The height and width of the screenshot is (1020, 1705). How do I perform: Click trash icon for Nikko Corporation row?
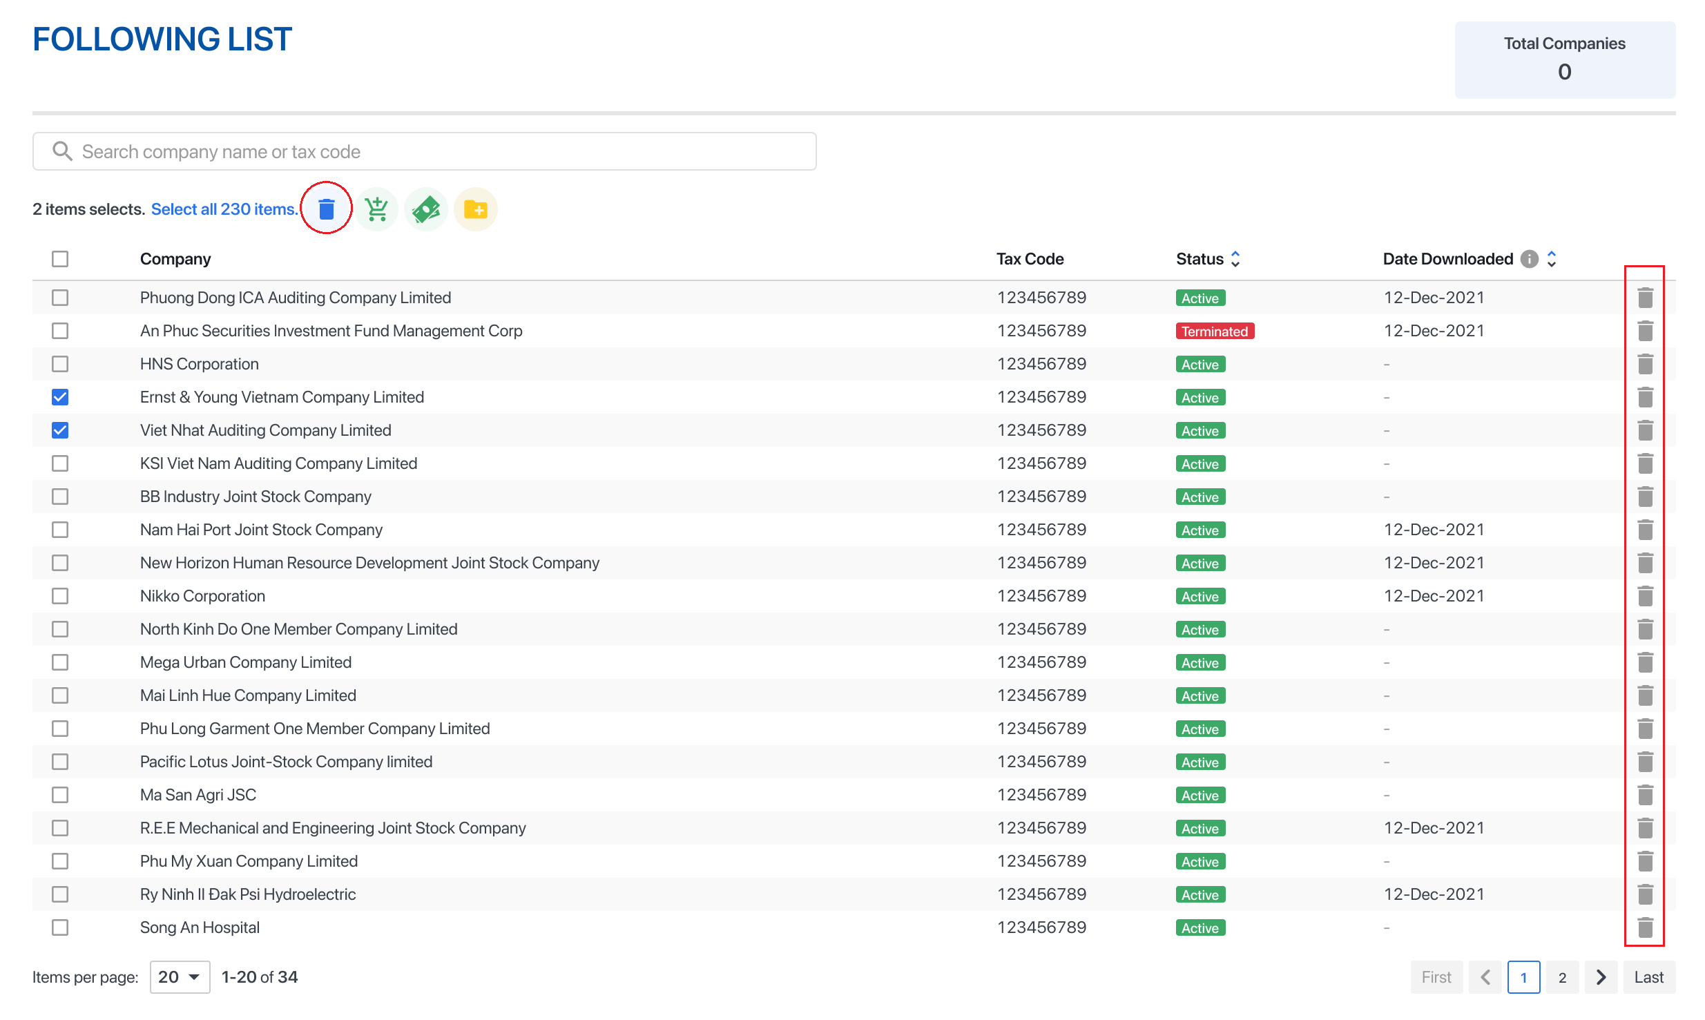(1645, 596)
